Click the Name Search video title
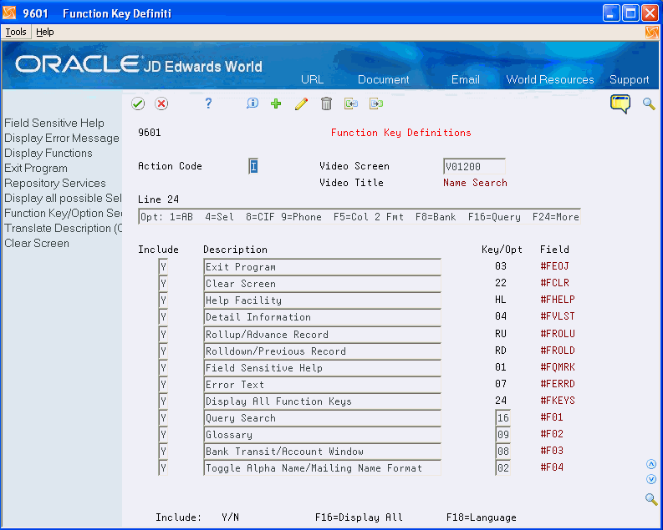 point(475,183)
